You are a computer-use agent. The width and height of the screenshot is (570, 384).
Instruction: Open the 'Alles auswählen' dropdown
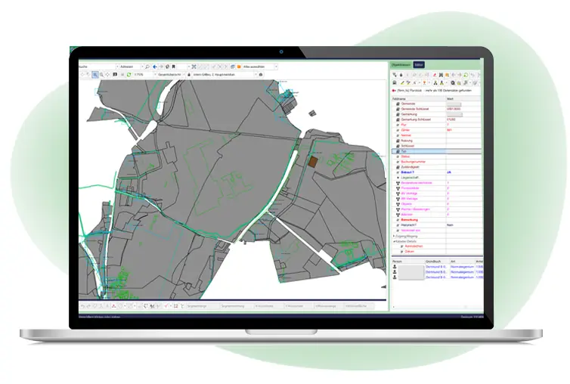tap(276, 67)
